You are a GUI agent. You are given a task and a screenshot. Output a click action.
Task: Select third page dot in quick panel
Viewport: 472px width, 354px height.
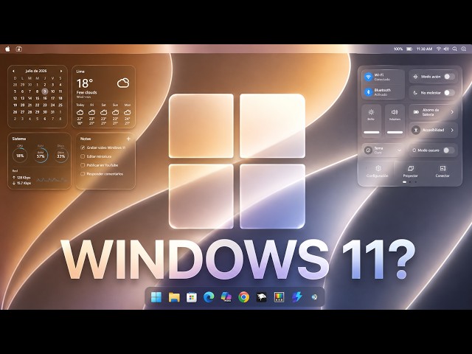point(416,182)
